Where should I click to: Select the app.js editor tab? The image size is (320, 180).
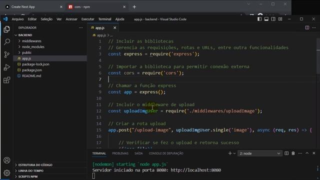click(x=103, y=28)
